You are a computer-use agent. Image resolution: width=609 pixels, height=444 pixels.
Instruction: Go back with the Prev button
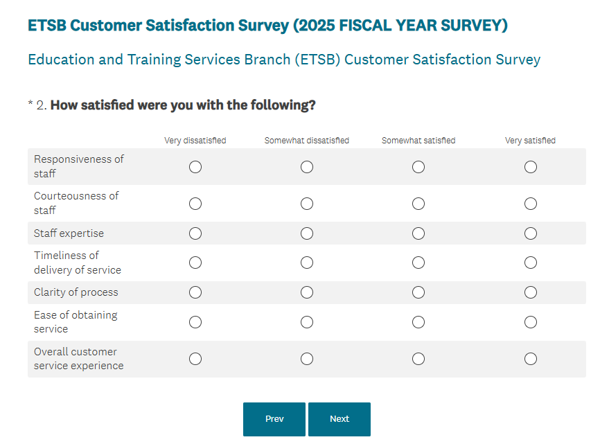274,419
